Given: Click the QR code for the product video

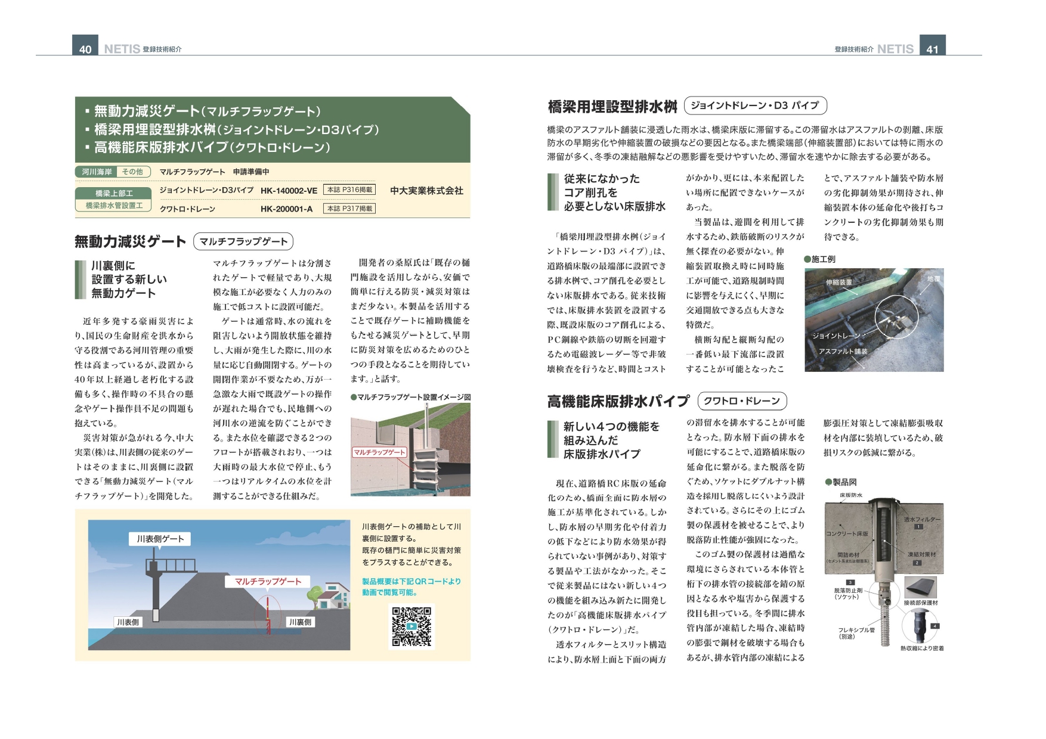Looking at the screenshot, I should [411, 626].
